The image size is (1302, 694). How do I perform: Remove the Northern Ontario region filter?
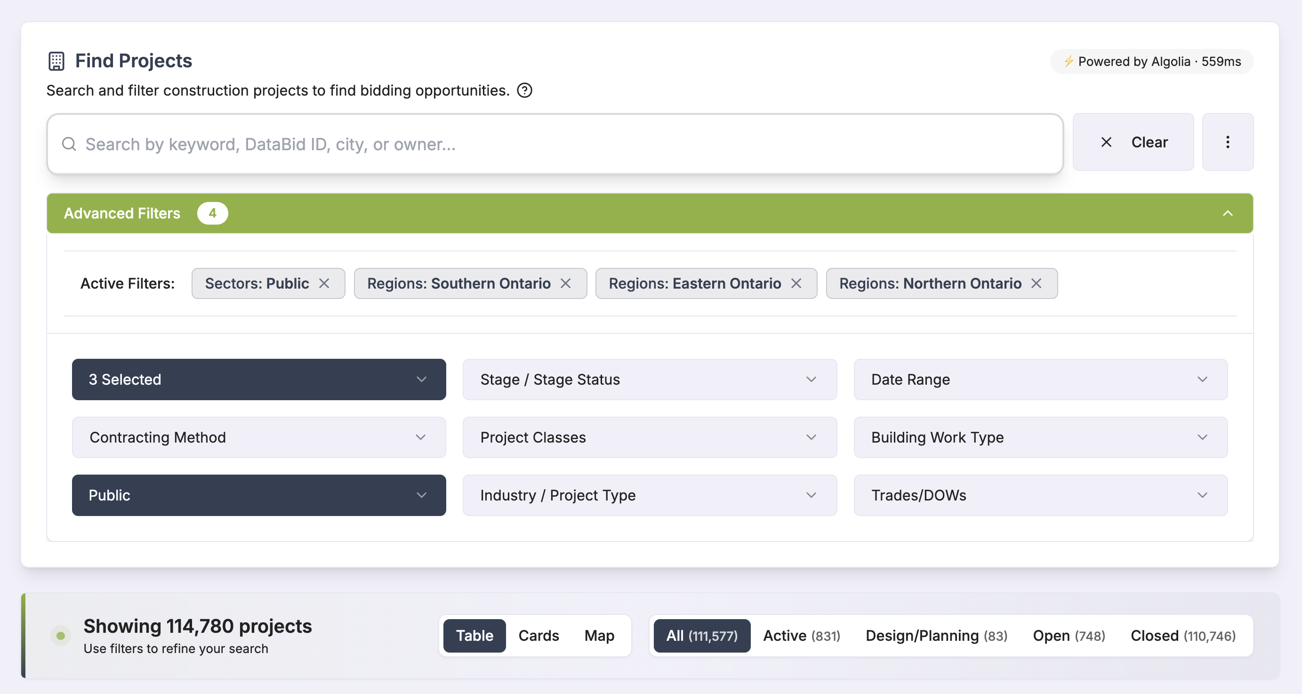(x=1036, y=283)
